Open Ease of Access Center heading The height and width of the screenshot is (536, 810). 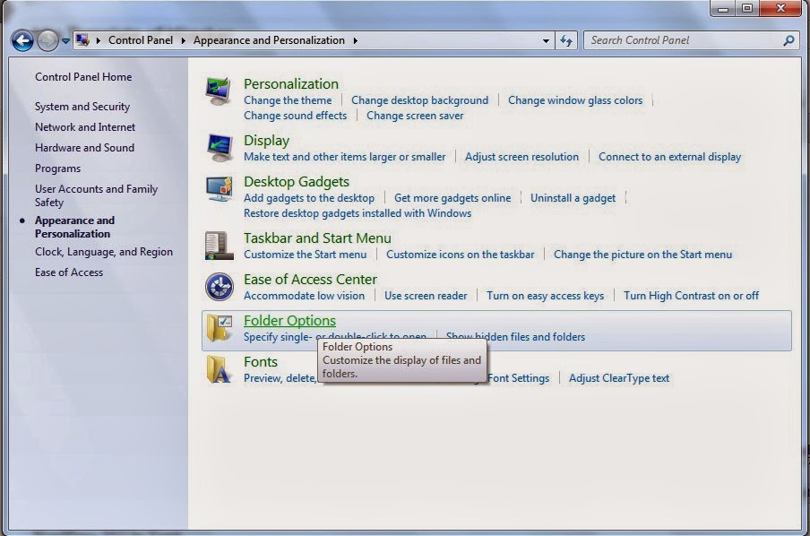310,280
